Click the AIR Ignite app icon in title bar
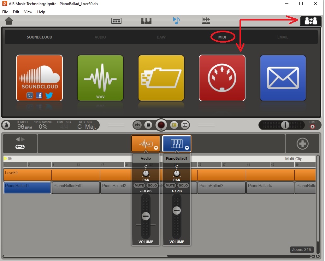The height and width of the screenshot is (261, 325). tap(4, 3)
